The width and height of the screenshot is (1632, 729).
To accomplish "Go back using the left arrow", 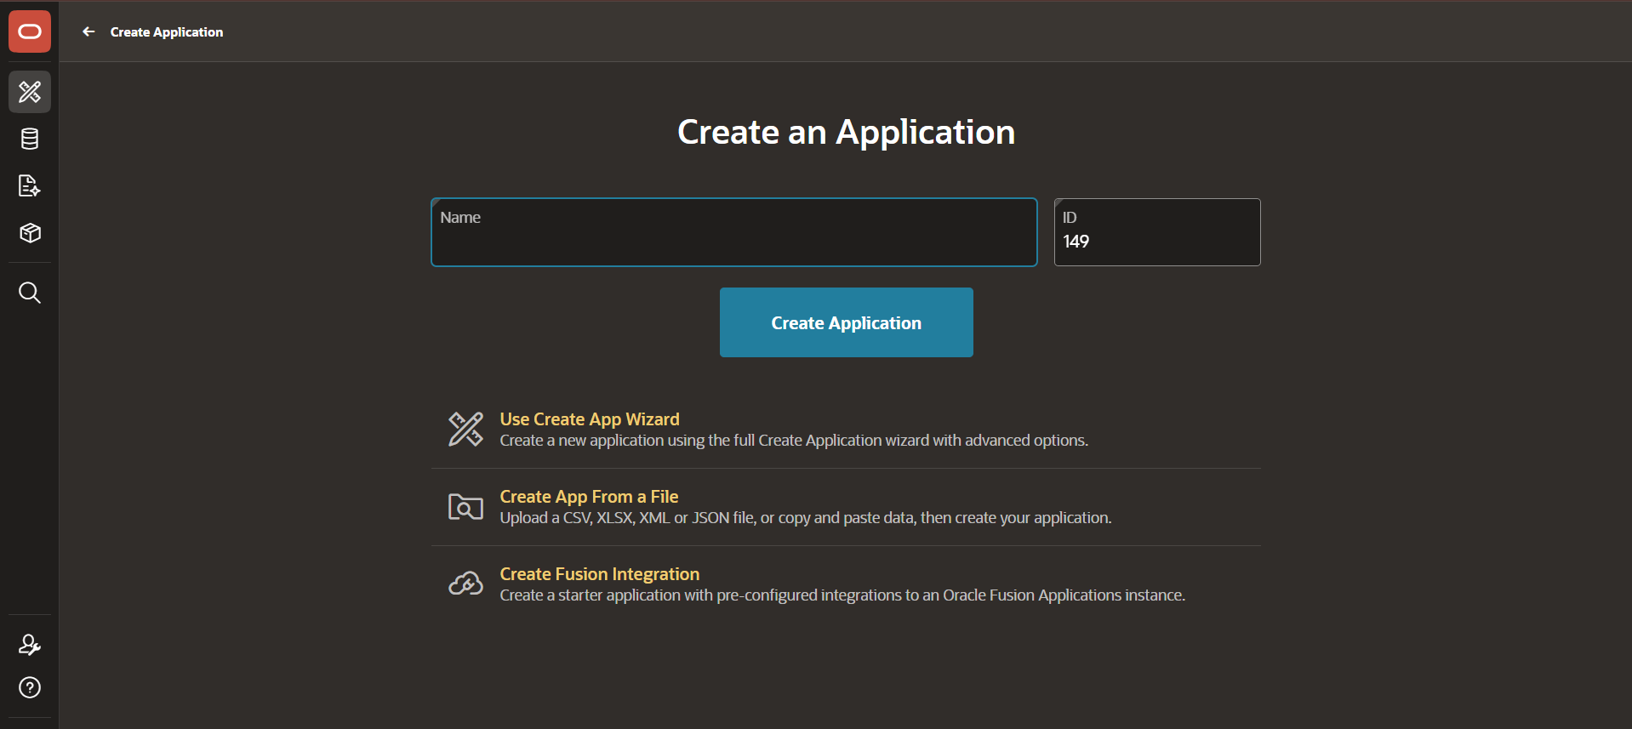I will click(88, 31).
